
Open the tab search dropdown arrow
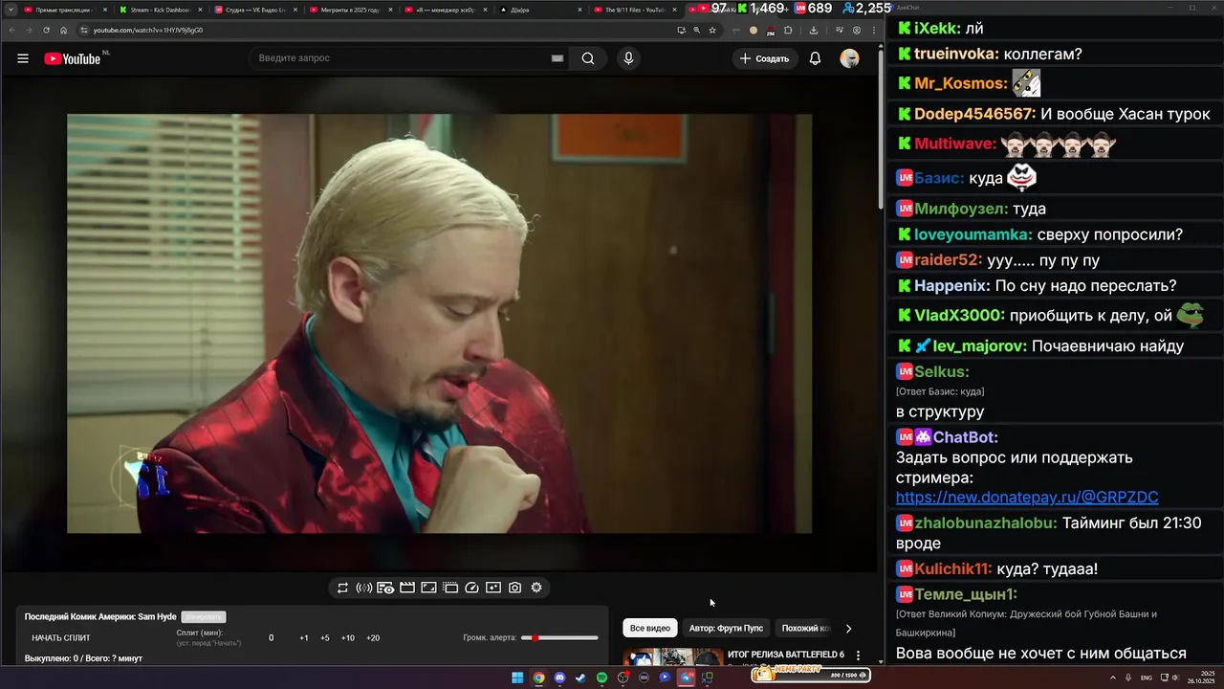click(x=11, y=10)
